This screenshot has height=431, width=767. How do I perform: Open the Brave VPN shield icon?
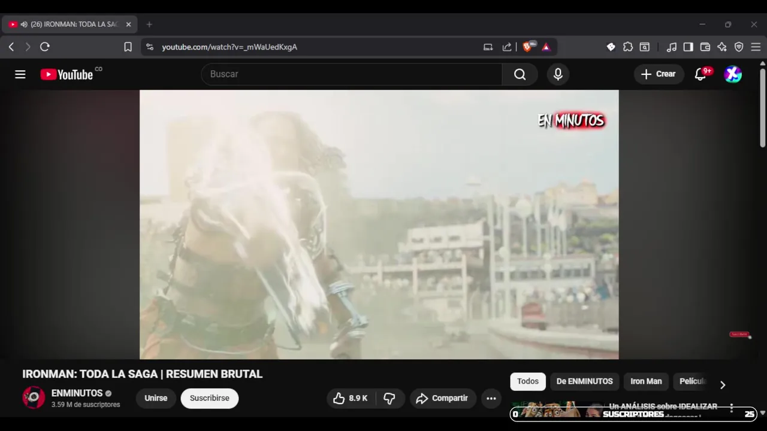pos(739,47)
